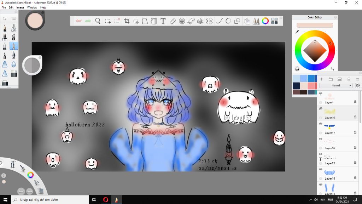The height and width of the screenshot is (204, 362).
Task: Open the Copic Color Library icon
Action: (x=274, y=21)
